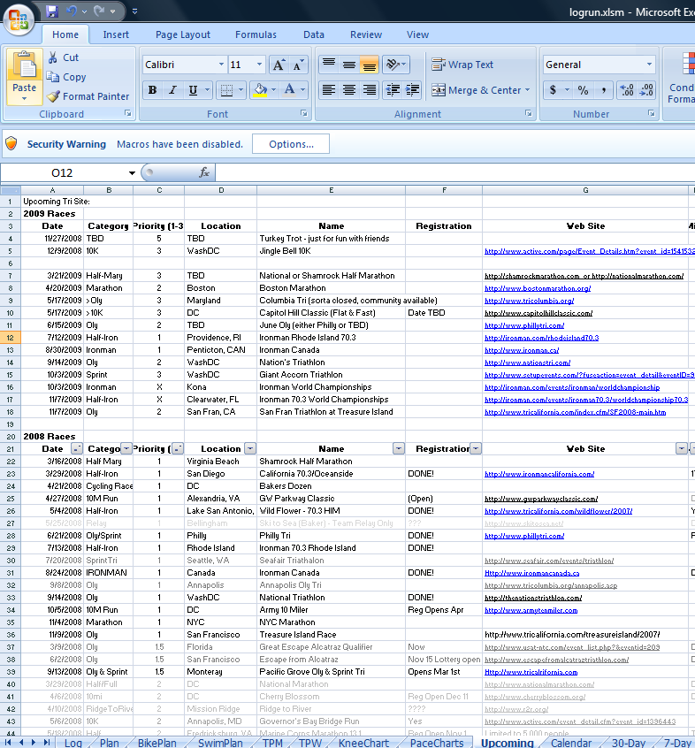Click the Format Painter brush icon
Image resolution: width=695 pixels, height=748 pixels.
tap(53, 96)
